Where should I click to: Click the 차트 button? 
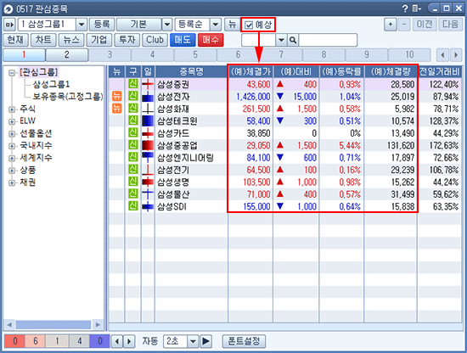click(x=43, y=40)
